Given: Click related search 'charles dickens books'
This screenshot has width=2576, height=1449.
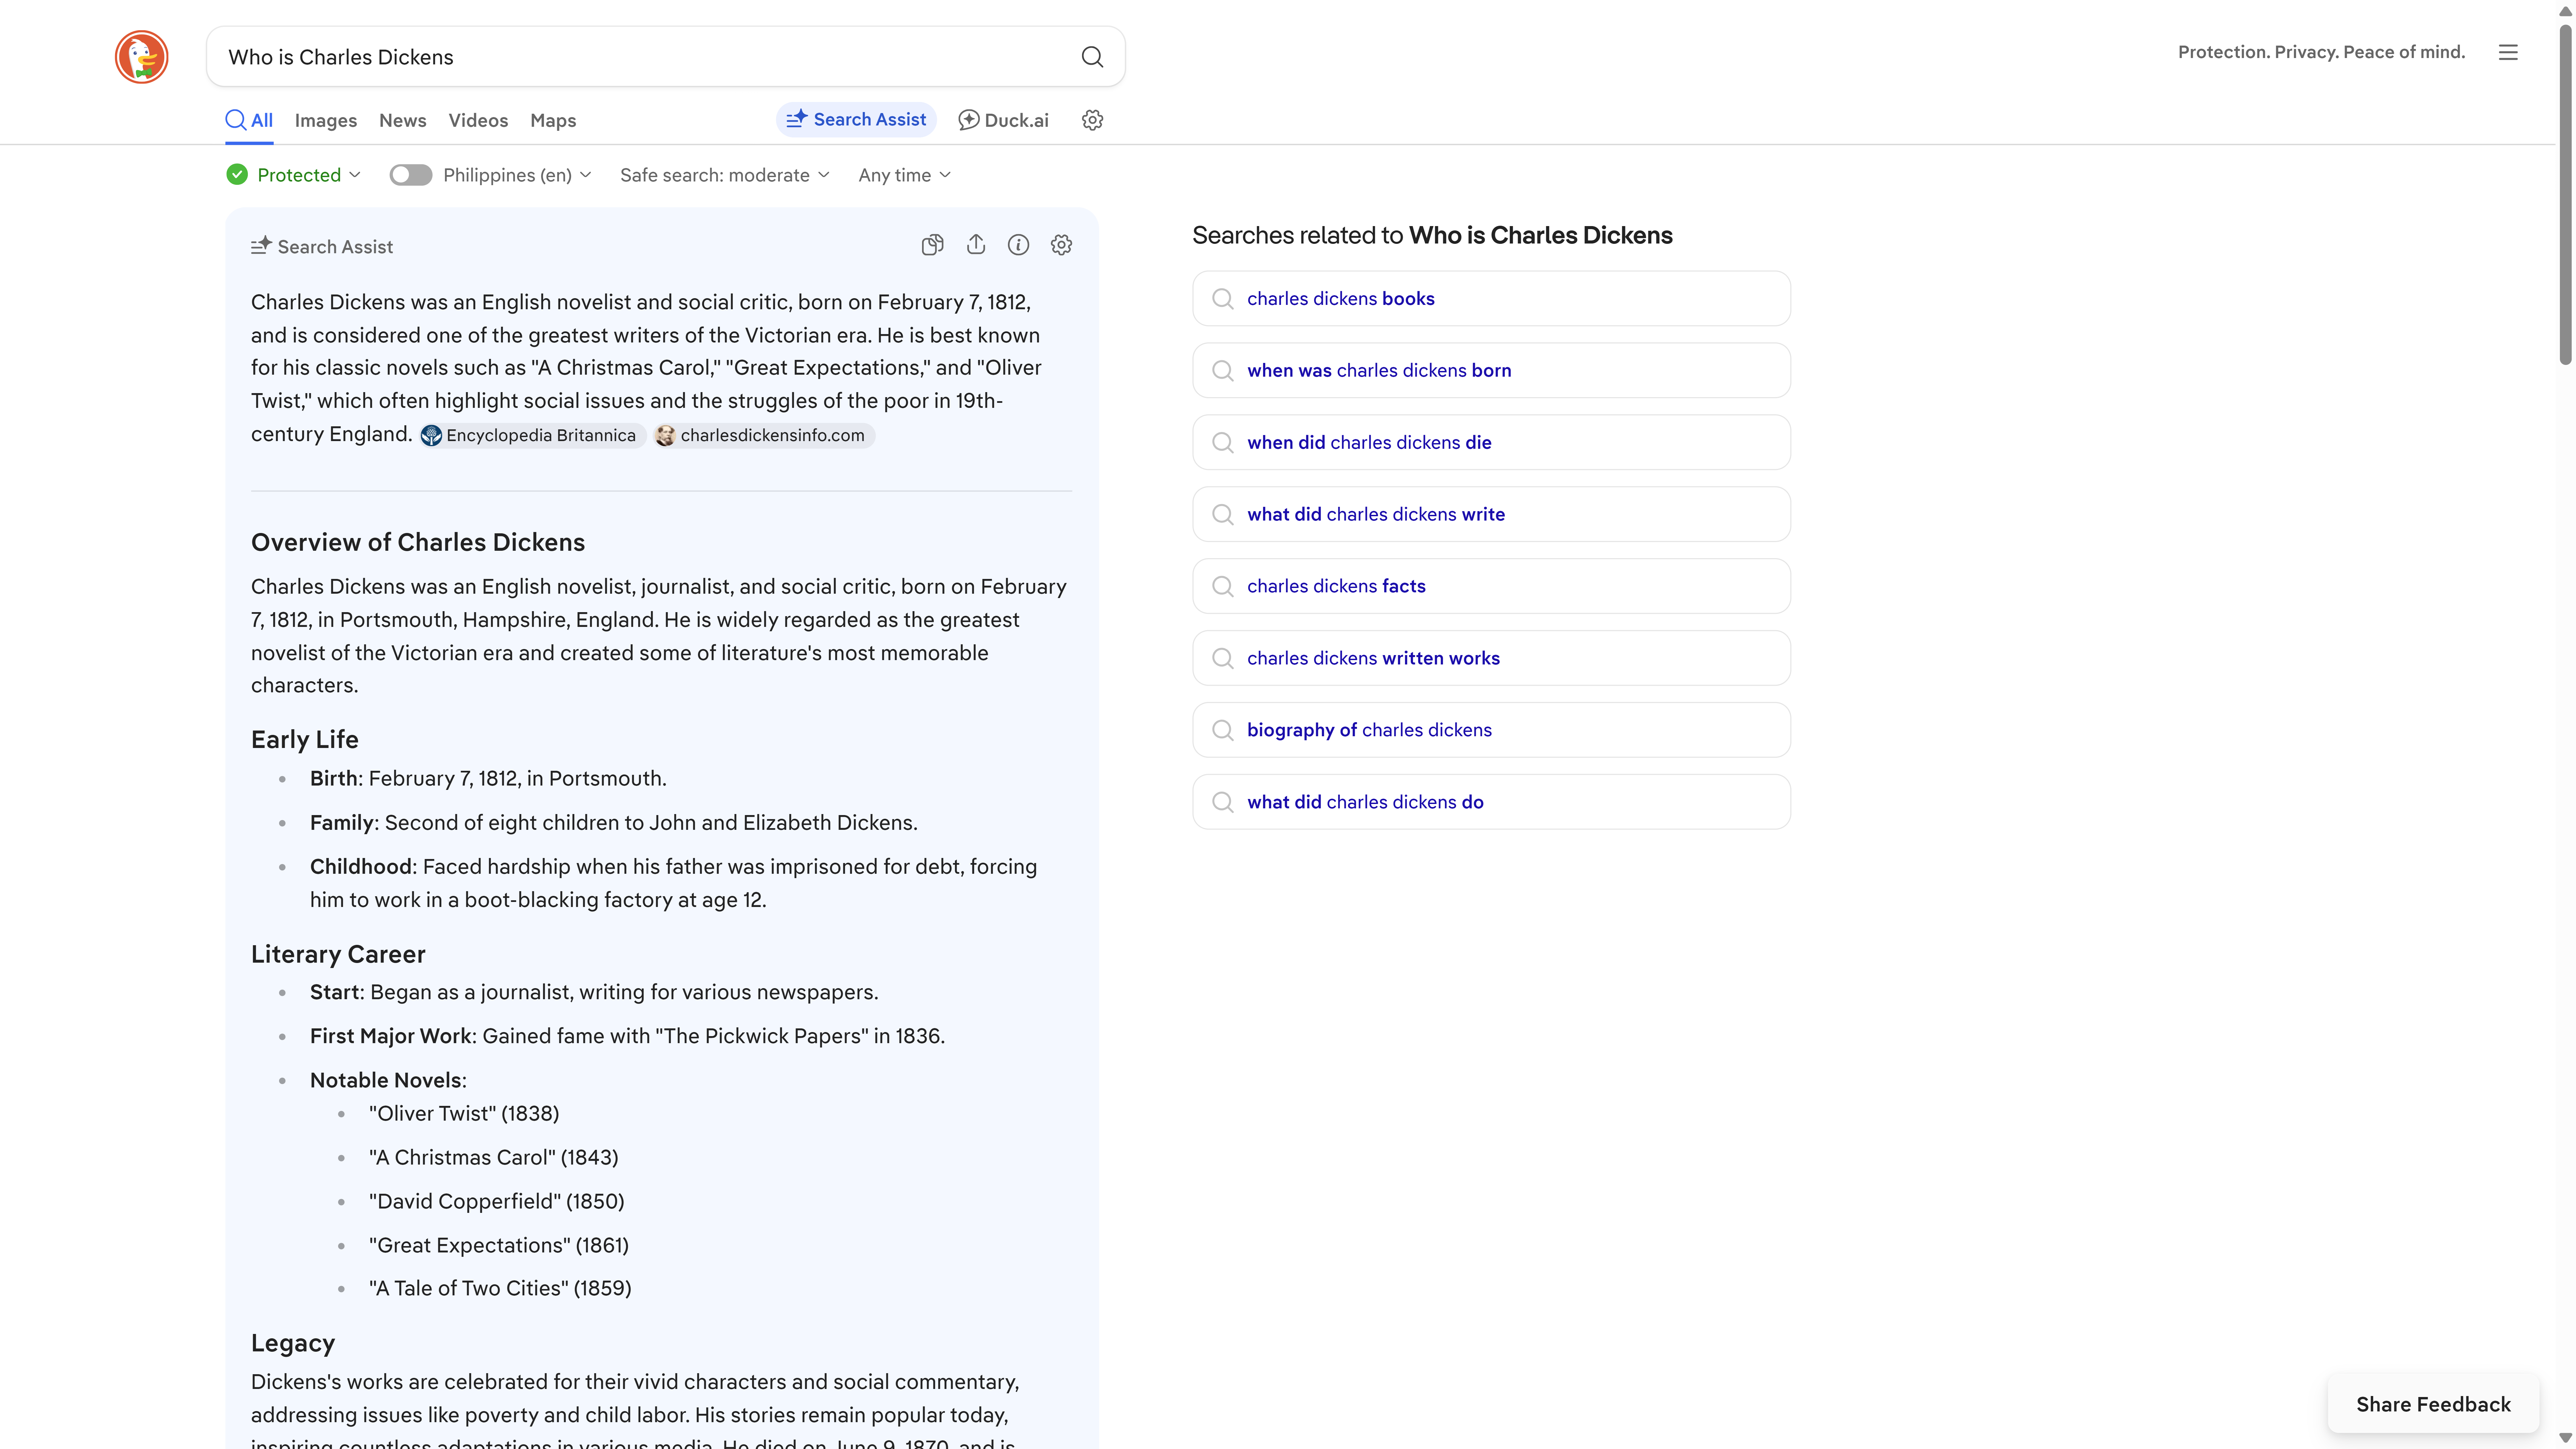Looking at the screenshot, I should (x=1340, y=298).
